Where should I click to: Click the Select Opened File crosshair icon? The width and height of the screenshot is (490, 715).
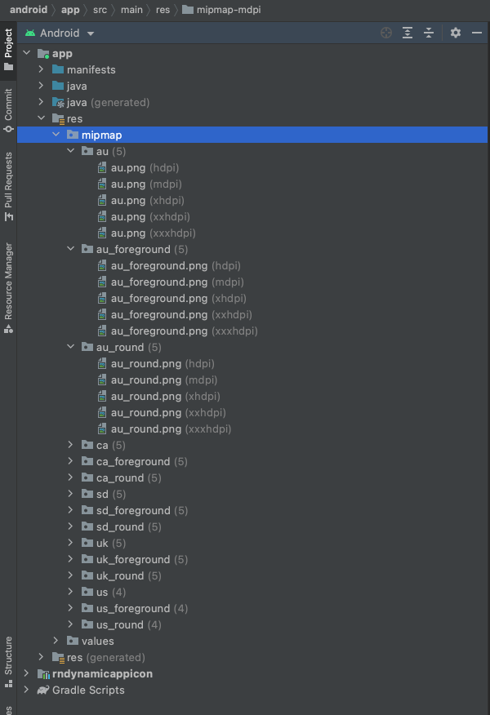click(x=386, y=33)
